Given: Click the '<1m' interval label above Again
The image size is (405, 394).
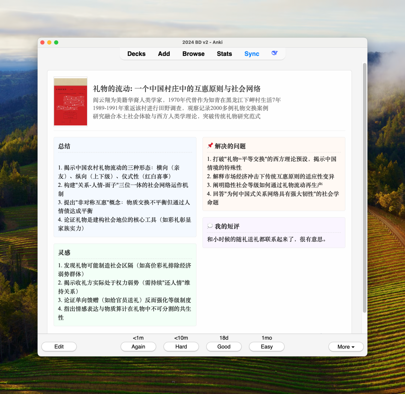Looking at the screenshot, I should point(138,338).
